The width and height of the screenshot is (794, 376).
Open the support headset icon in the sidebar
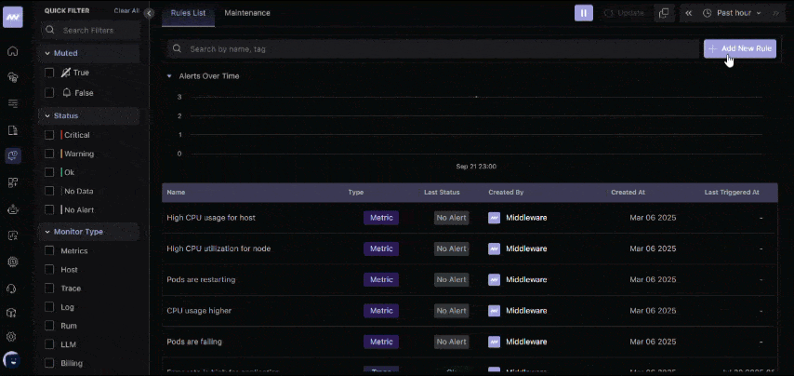(x=13, y=288)
